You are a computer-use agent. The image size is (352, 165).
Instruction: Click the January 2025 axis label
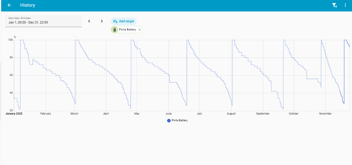point(14,114)
